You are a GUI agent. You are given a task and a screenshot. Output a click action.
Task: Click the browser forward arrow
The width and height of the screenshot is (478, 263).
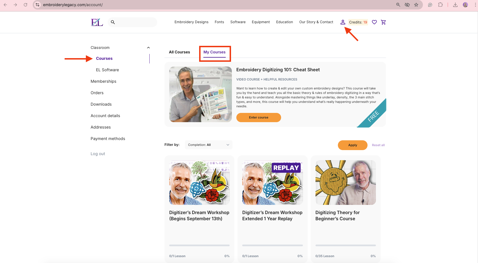(x=15, y=5)
